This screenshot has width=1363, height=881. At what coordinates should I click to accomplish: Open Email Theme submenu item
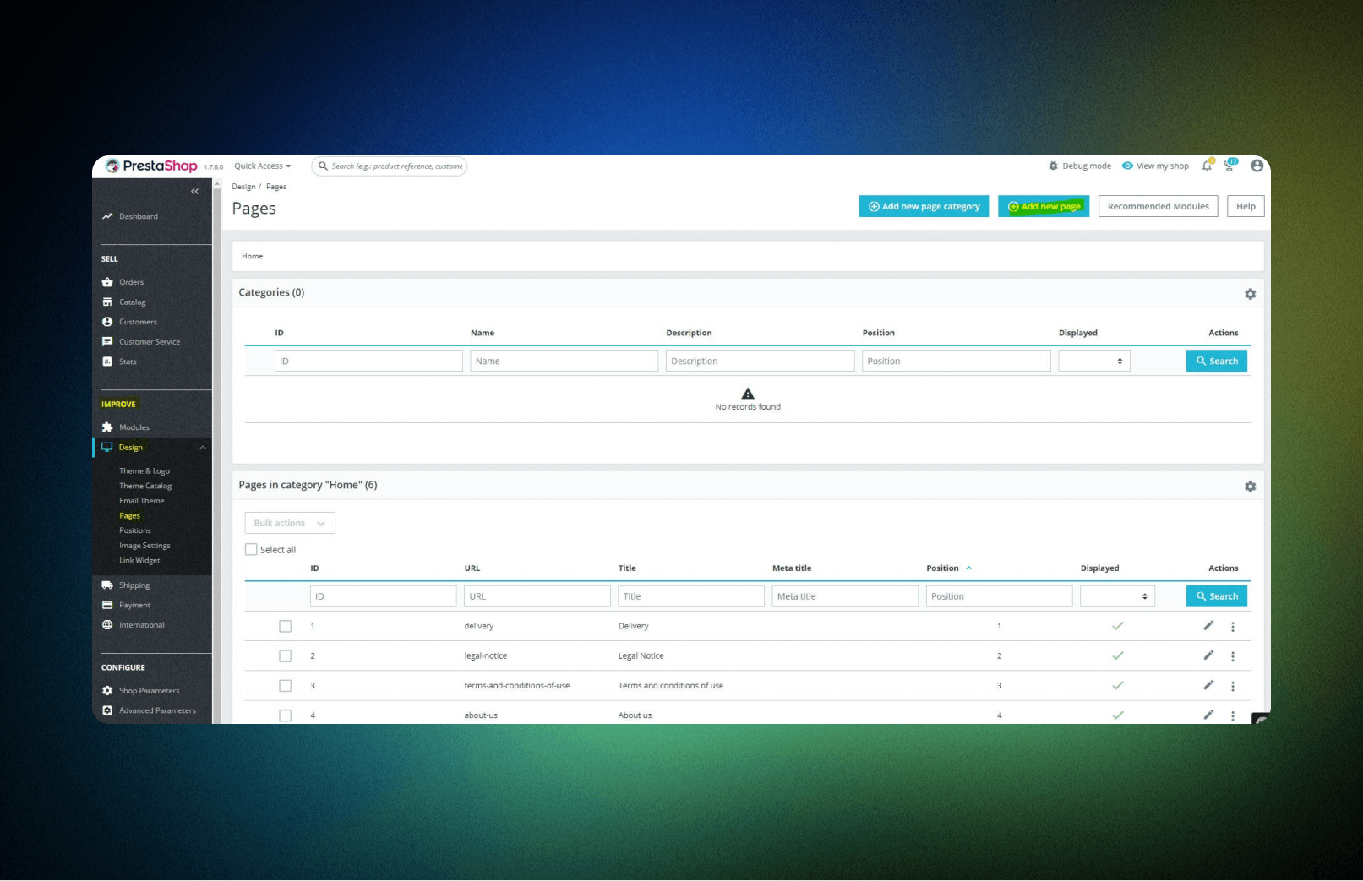pos(142,501)
